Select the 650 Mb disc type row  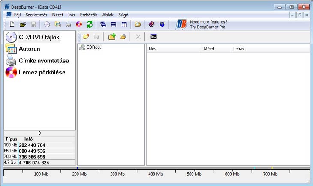[x=39, y=151]
